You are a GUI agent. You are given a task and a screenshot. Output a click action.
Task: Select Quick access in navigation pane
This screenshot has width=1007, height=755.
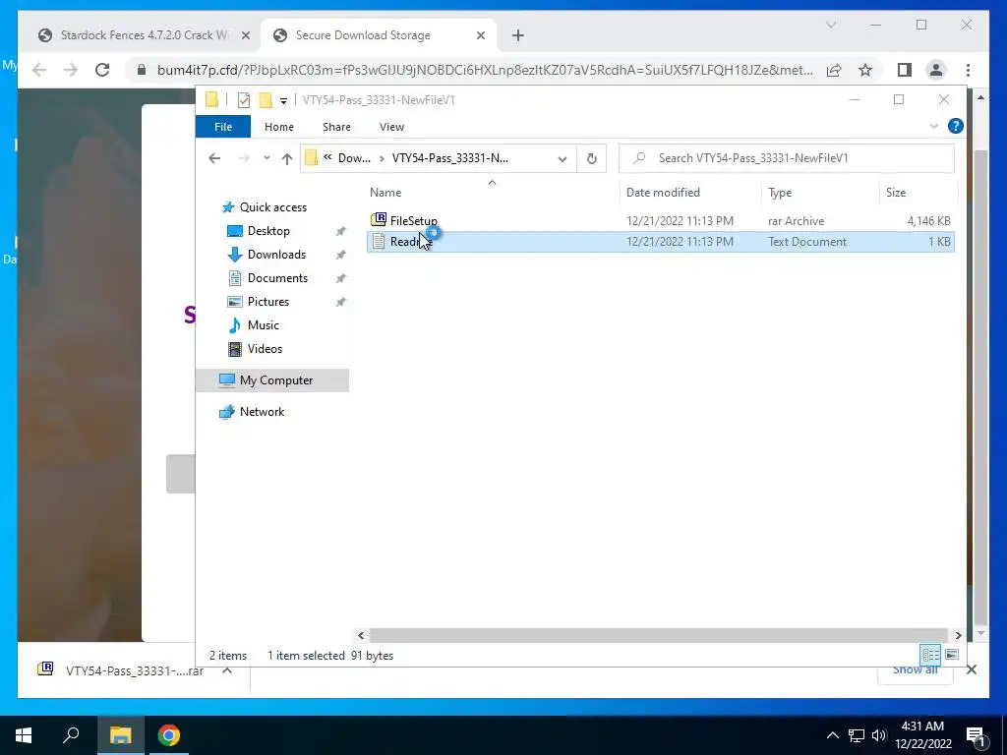click(x=273, y=206)
